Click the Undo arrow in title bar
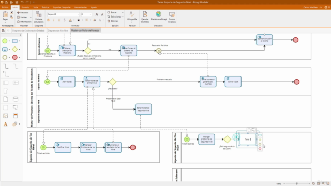The width and height of the screenshot is (331, 186). [22, 2]
